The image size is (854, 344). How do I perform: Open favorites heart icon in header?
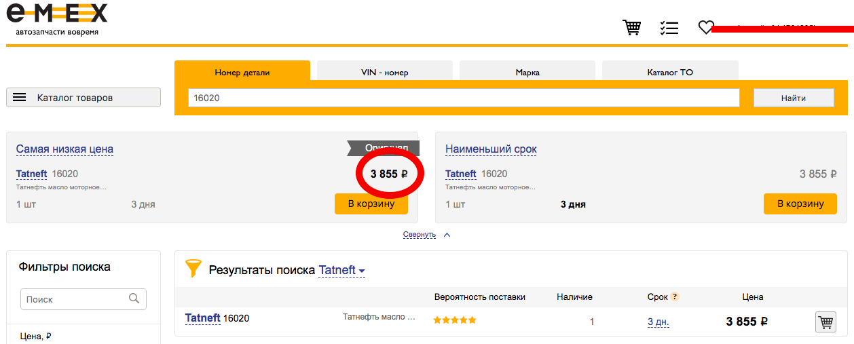coord(706,27)
